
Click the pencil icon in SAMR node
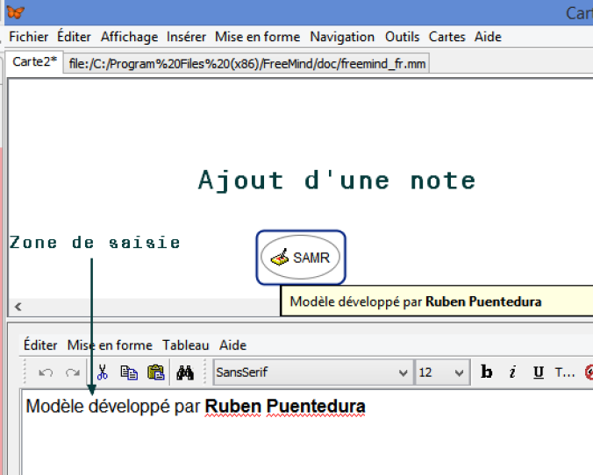280,257
